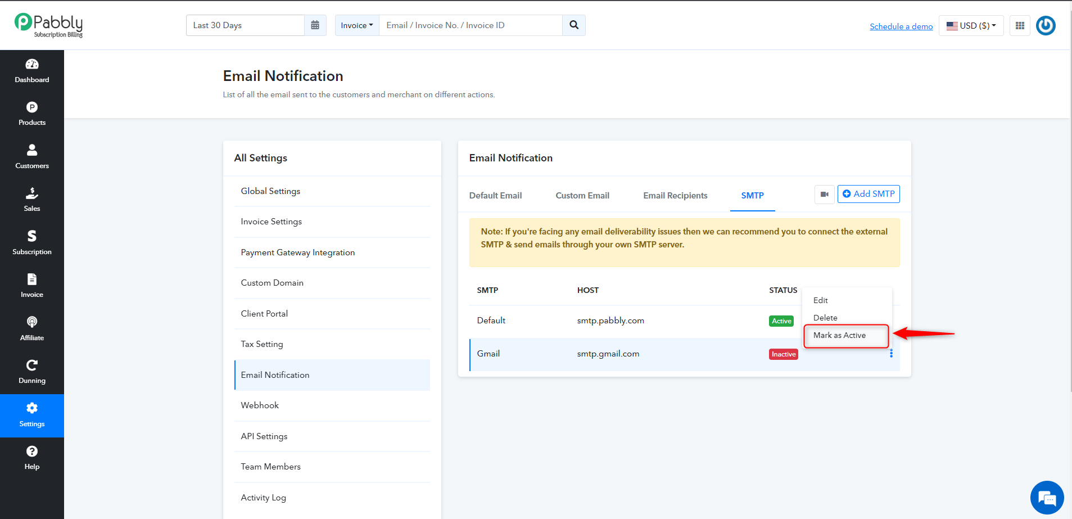Click the video tutorial camera icon
Image resolution: width=1072 pixels, height=519 pixels.
(824, 195)
